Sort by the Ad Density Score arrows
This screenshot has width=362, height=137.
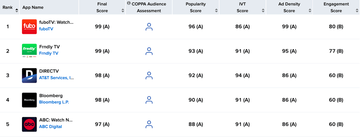310,10
